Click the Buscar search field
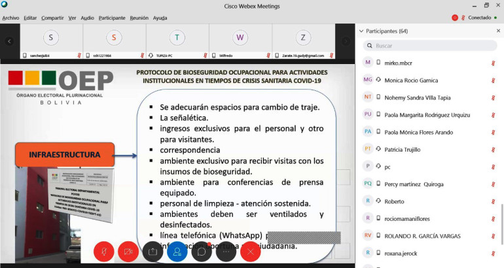 point(432,46)
